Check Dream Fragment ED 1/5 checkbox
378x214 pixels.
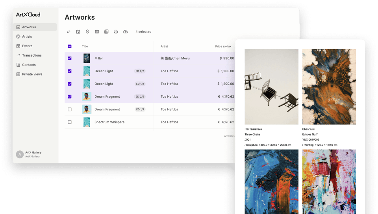70,109
